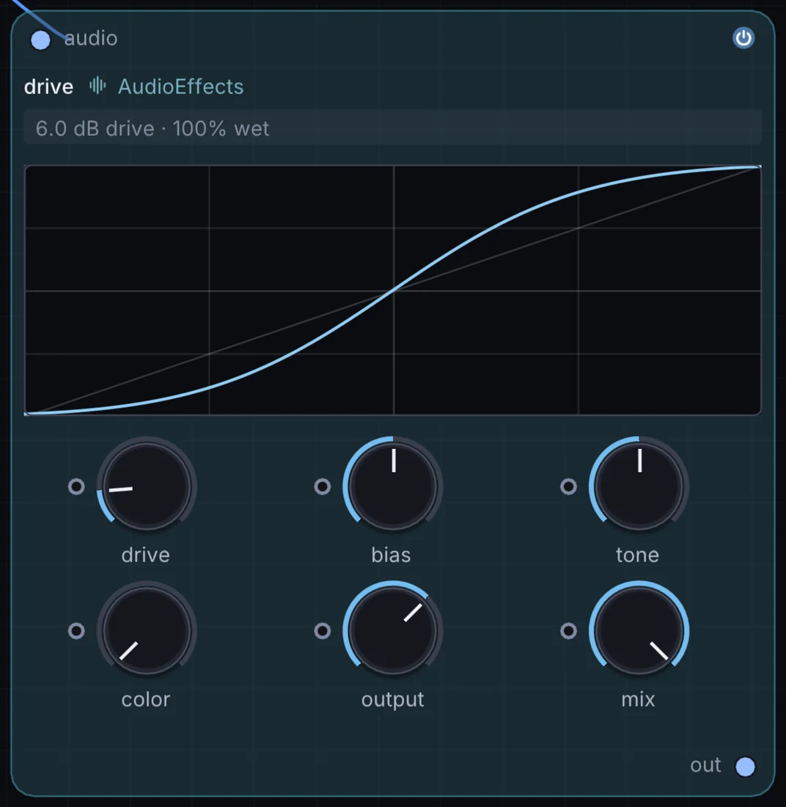Click the color knob
This screenshot has width=786, height=807.
click(x=147, y=631)
